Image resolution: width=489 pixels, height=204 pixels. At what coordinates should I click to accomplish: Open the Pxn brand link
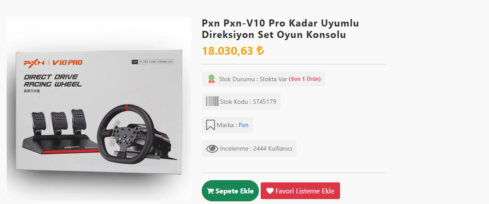(x=243, y=125)
